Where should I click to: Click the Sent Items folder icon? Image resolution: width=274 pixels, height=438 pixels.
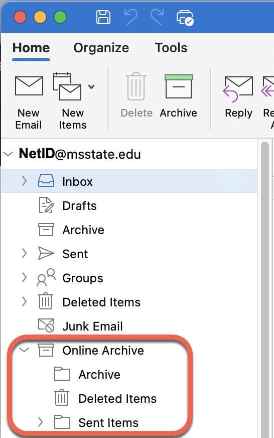tap(62, 422)
